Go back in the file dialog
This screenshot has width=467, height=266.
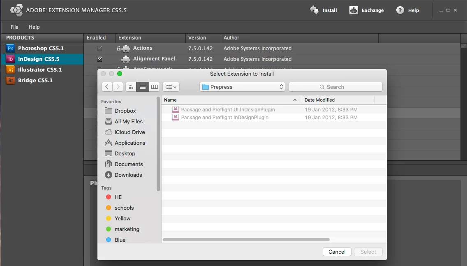coord(107,87)
